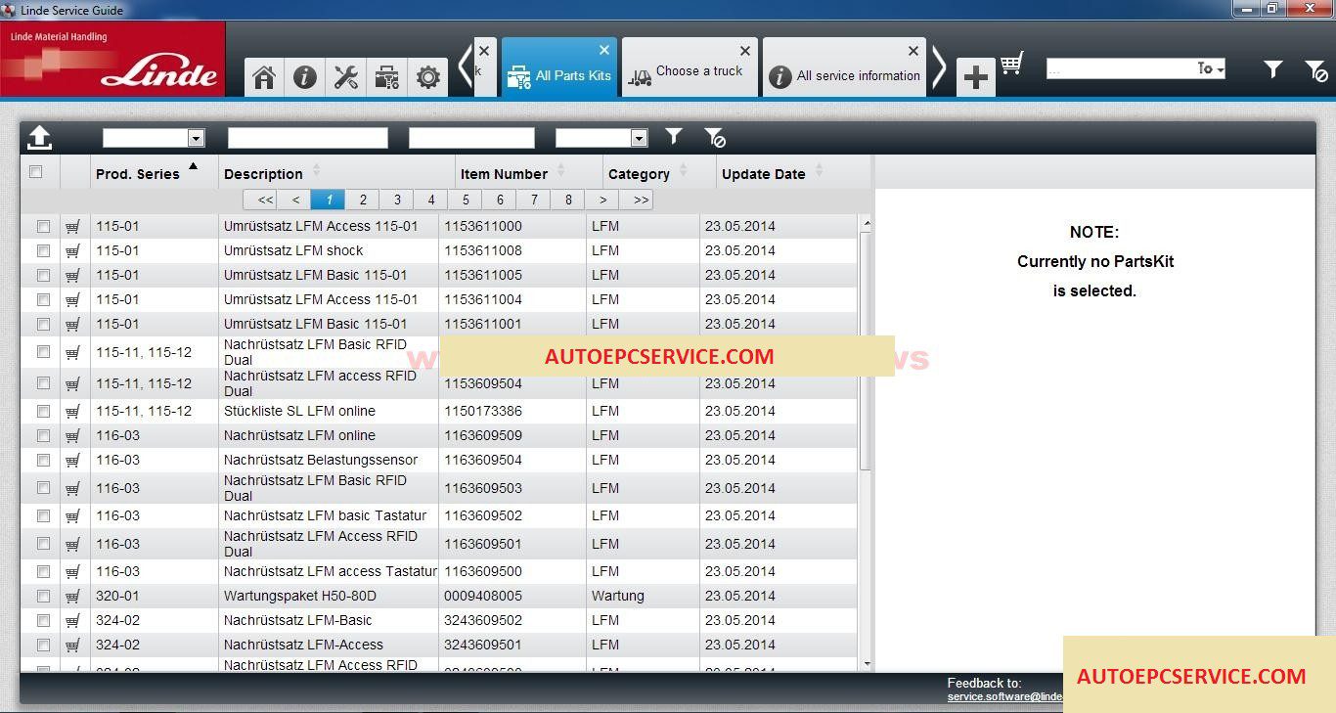The width and height of the screenshot is (1336, 713).
Task: Open the toolbox with gear icon
Action: point(387,77)
